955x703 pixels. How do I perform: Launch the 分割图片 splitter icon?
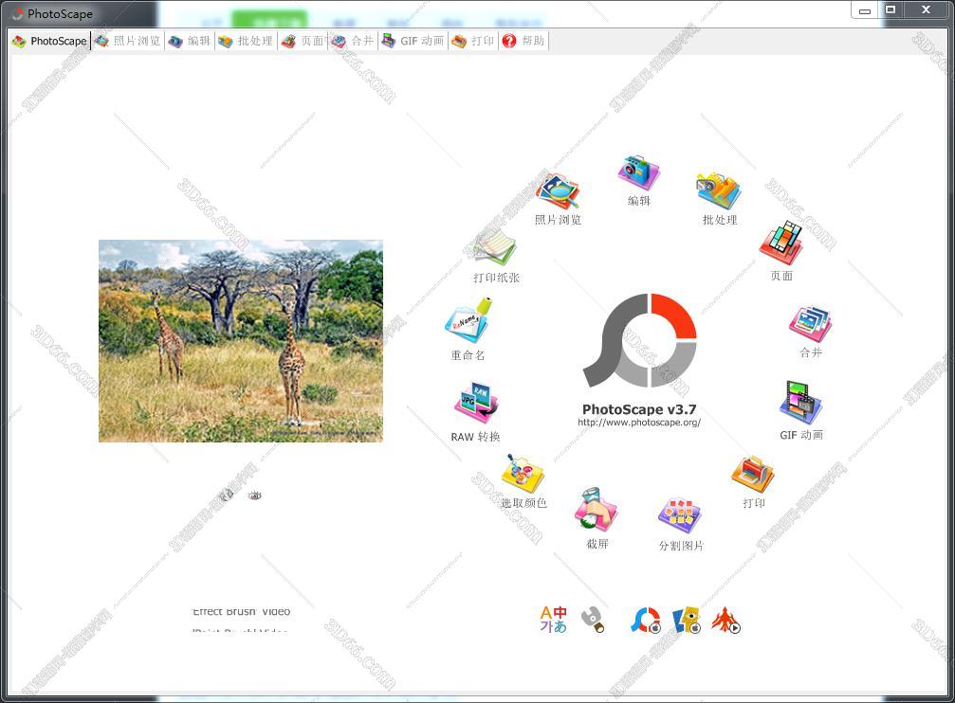click(680, 517)
